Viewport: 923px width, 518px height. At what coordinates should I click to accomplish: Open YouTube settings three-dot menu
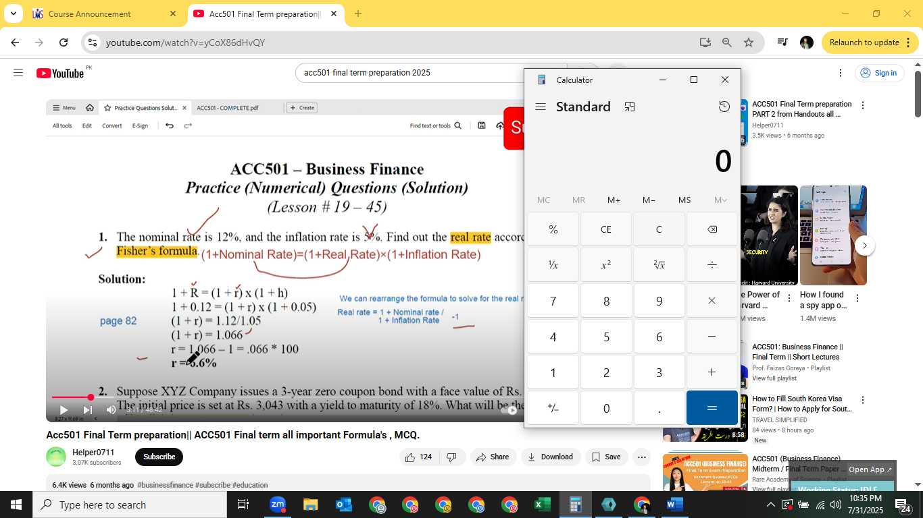pos(841,73)
